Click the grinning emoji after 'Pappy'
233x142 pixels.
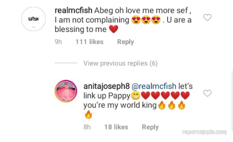pyautogui.click(x=135, y=96)
